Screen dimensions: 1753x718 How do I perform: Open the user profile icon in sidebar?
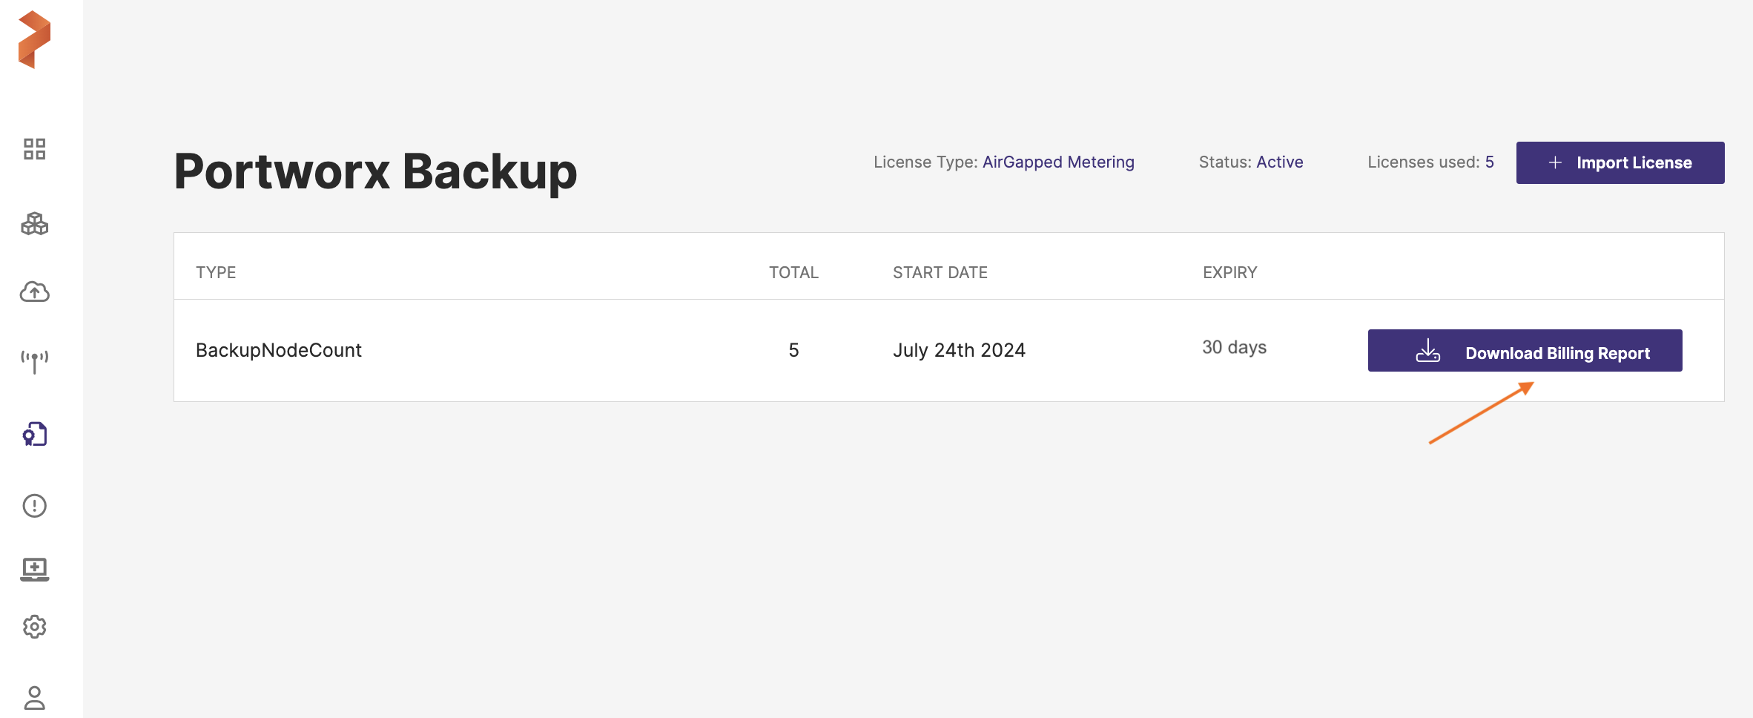coord(34,697)
